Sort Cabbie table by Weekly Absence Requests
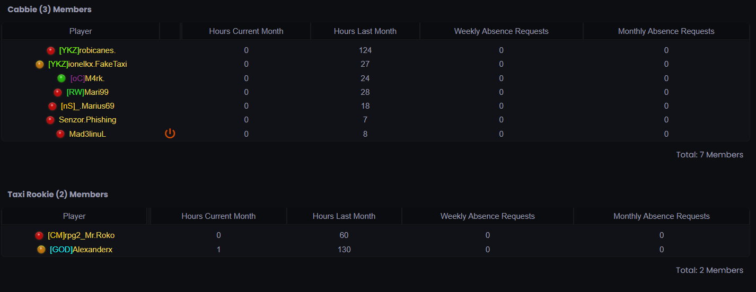Screen dimensions: 756x292 click(501, 31)
